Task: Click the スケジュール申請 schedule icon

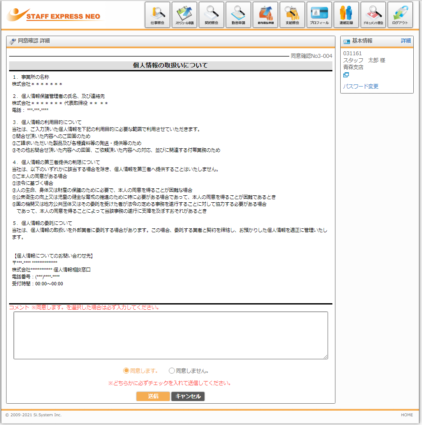Action: click(184, 15)
